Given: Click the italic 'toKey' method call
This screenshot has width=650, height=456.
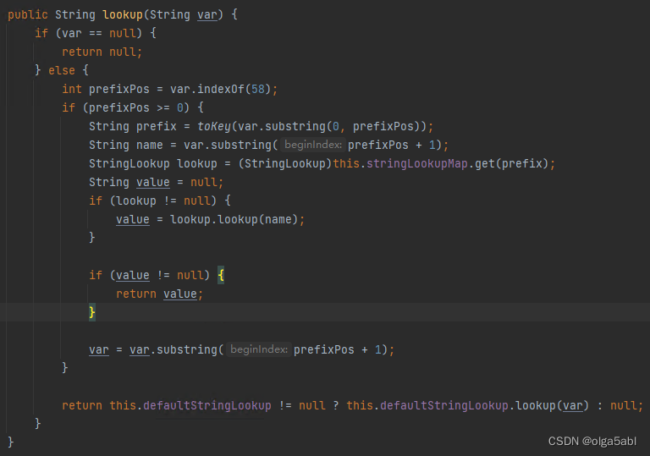Looking at the screenshot, I should tap(214, 126).
